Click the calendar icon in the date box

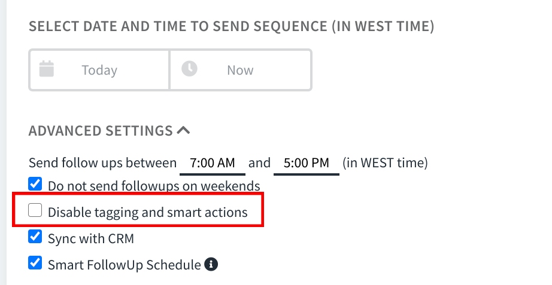(x=47, y=69)
